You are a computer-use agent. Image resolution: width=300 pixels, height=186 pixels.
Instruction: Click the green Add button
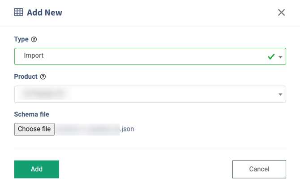click(x=37, y=169)
